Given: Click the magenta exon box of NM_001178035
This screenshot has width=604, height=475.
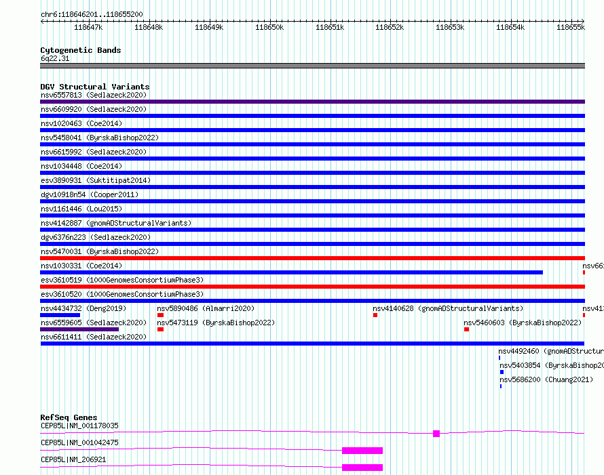Looking at the screenshot, I should [x=436, y=434].
